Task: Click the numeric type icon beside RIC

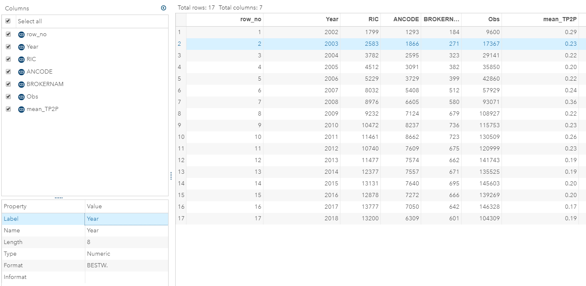Action: tap(22, 59)
